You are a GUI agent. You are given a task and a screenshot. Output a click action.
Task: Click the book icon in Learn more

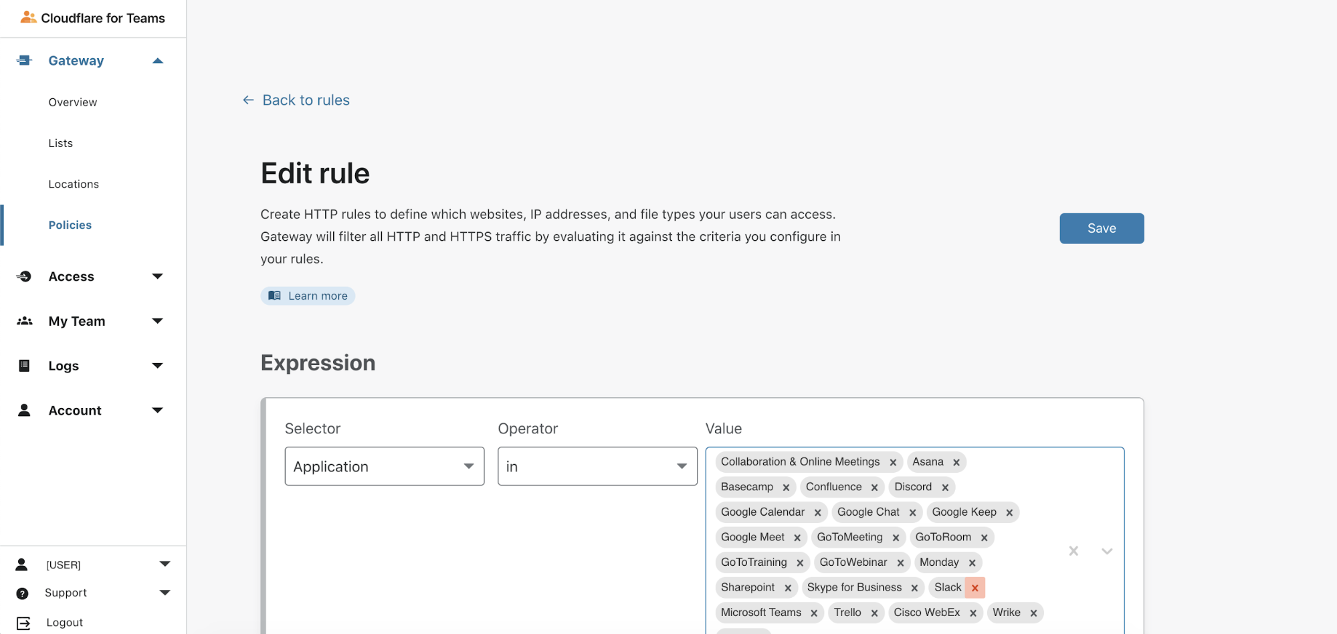[x=274, y=296]
